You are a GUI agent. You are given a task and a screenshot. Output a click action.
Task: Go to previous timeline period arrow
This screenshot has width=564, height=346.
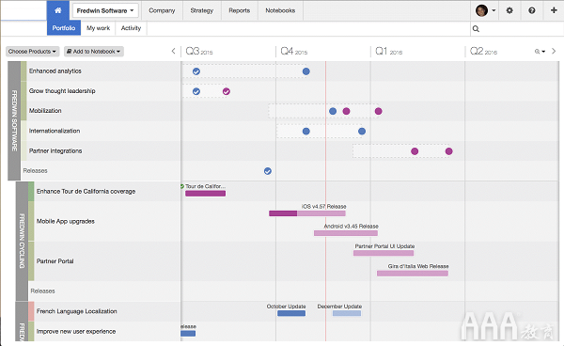coord(173,51)
